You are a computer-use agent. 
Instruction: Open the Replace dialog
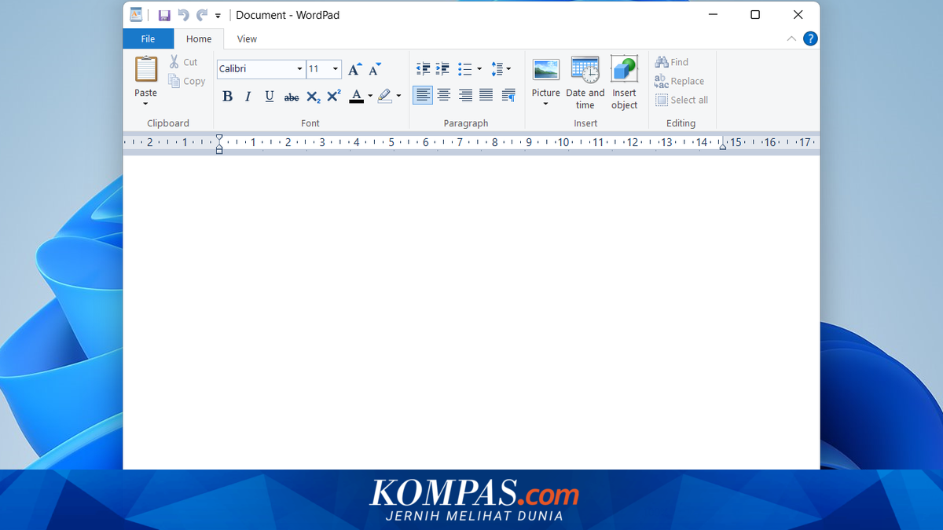click(680, 81)
